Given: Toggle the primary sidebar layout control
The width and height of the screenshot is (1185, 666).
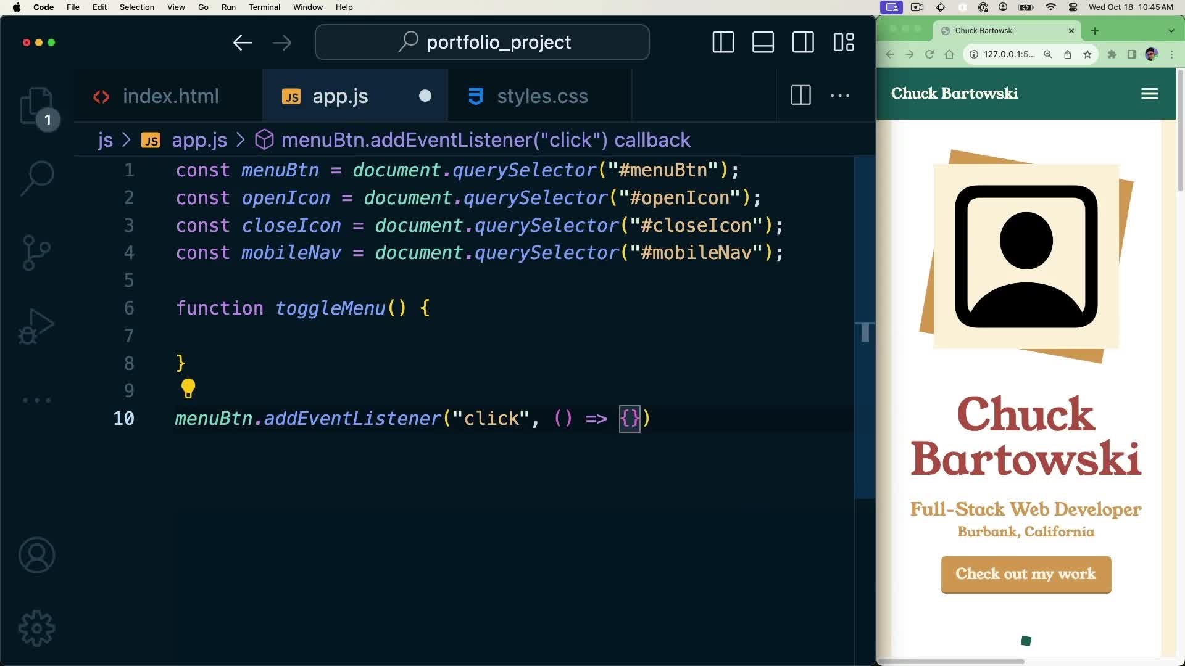Looking at the screenshot, I should coord(723,43).
